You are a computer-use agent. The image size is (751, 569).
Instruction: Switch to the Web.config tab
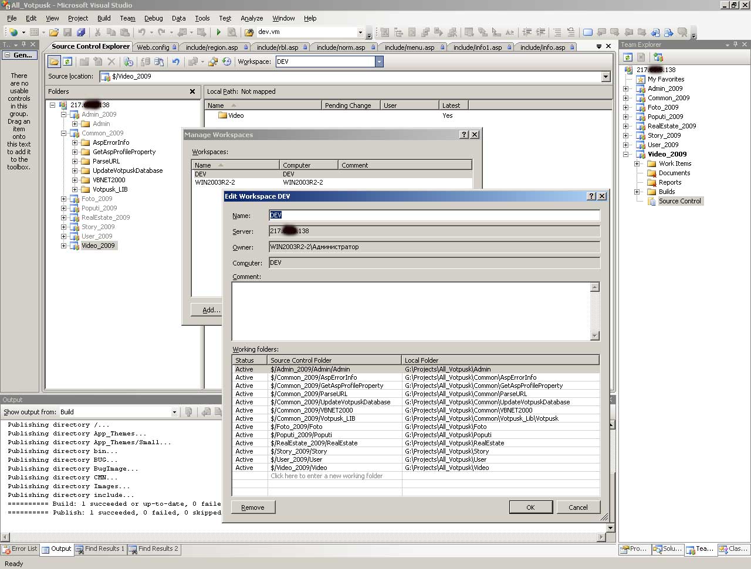(155, 47)
